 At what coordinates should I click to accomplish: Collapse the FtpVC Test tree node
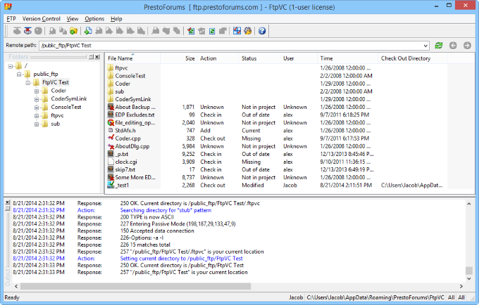tap(28, 82)
